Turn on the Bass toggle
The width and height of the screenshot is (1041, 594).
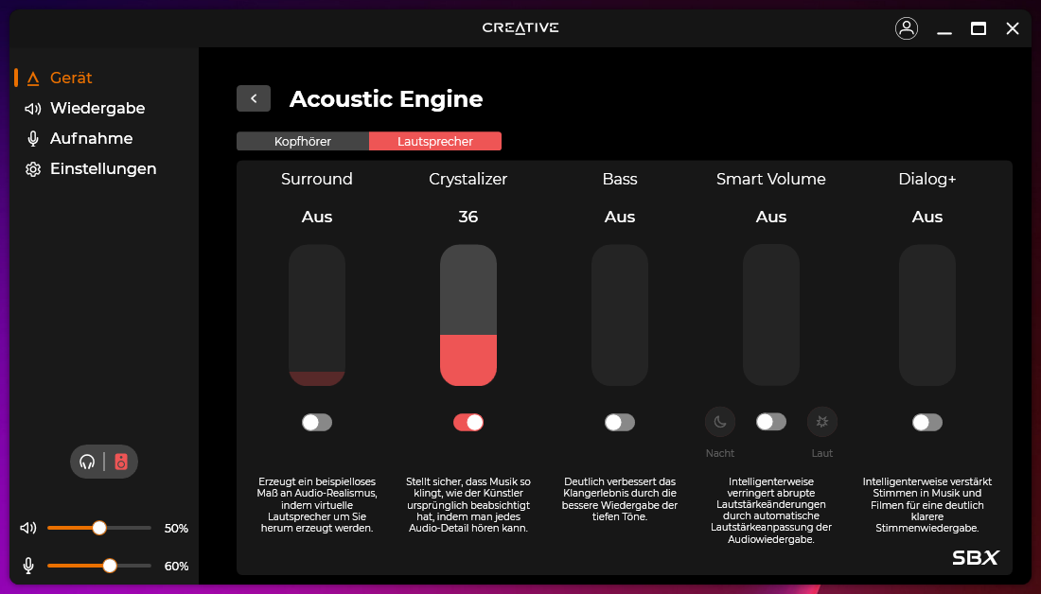[x=620, y=422]
